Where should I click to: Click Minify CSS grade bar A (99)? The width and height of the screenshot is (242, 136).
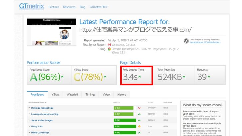coord(125,126)
